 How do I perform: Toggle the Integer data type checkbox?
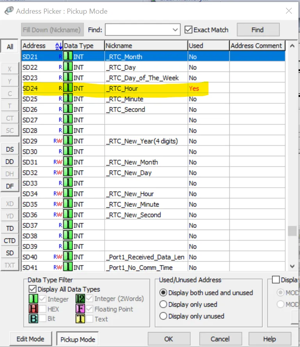click(x=43, y=299)
